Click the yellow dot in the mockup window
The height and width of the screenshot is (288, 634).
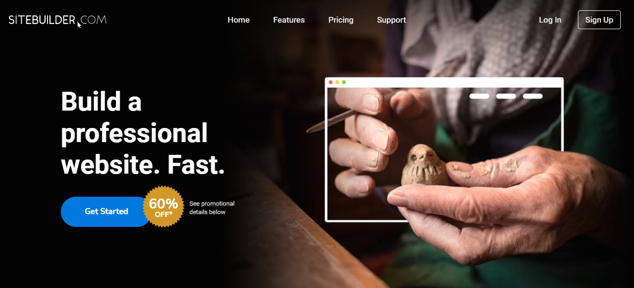click(337, 82)
